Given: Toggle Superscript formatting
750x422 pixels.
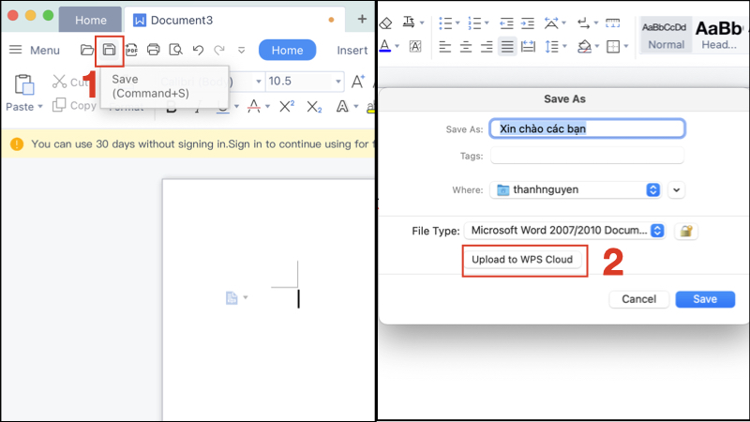Looking at the screenshot, I should tap(287, 106).
